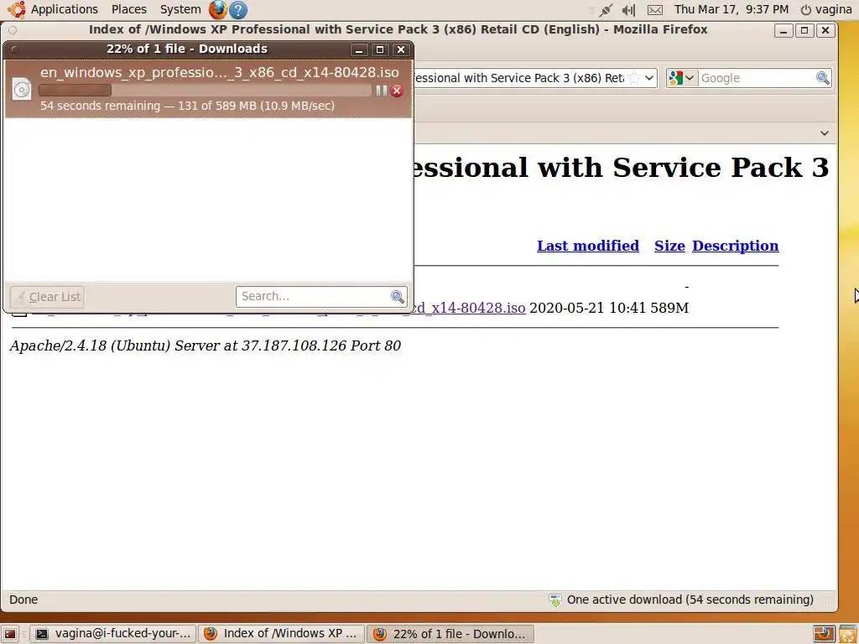Open the System menu
Image resolution: width=859 pixels, height=644 pixels.
180,9
